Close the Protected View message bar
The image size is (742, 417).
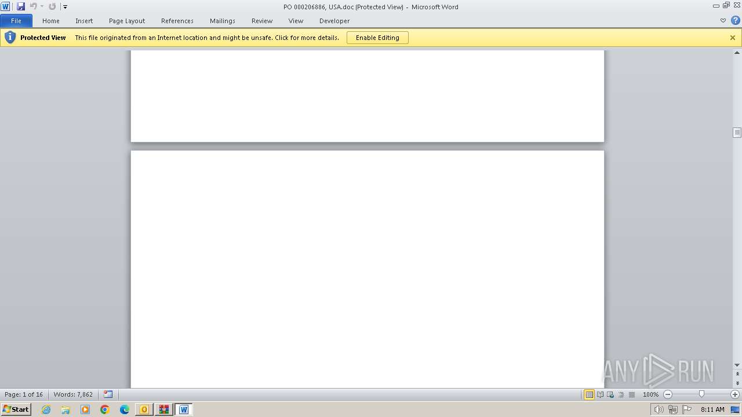tap(733, 38)
